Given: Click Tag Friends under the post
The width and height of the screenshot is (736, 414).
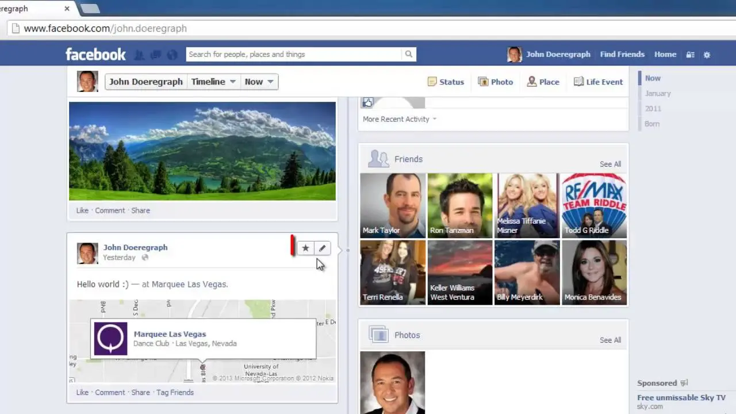Looking at the screenshot, I should click(x=175, y=392).
